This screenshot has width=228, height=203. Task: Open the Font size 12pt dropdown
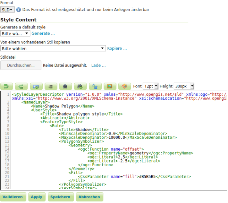[x=151, y=86]
